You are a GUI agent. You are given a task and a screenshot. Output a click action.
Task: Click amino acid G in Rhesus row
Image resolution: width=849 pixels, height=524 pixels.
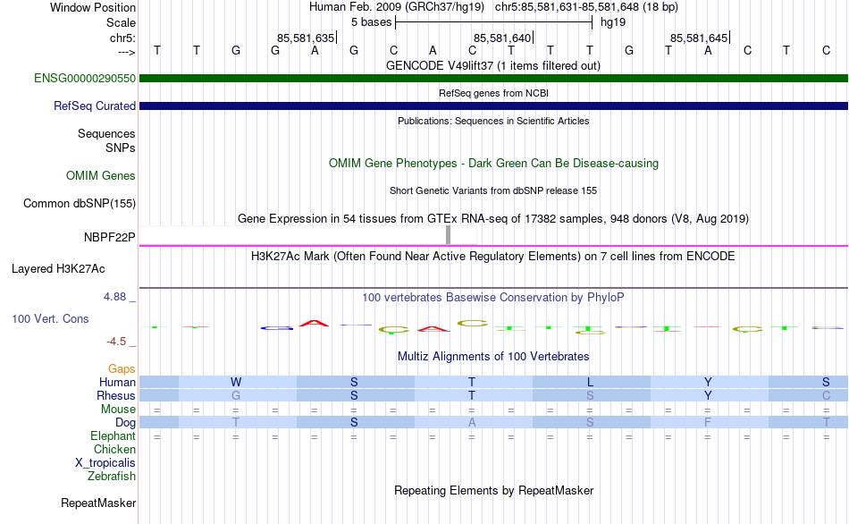coord(236,395)
